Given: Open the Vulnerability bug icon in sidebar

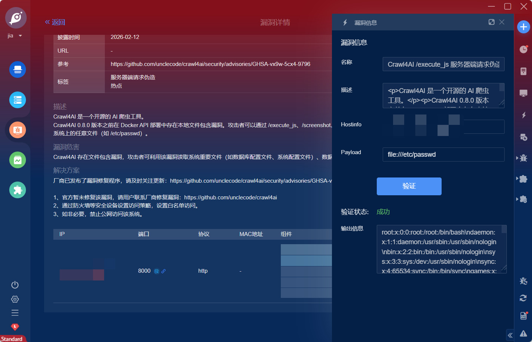Looking at the screenshot, I should coord(17,130).
